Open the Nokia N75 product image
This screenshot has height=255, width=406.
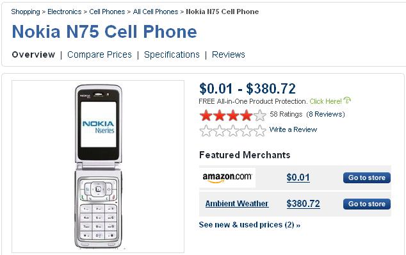[98, 167]
